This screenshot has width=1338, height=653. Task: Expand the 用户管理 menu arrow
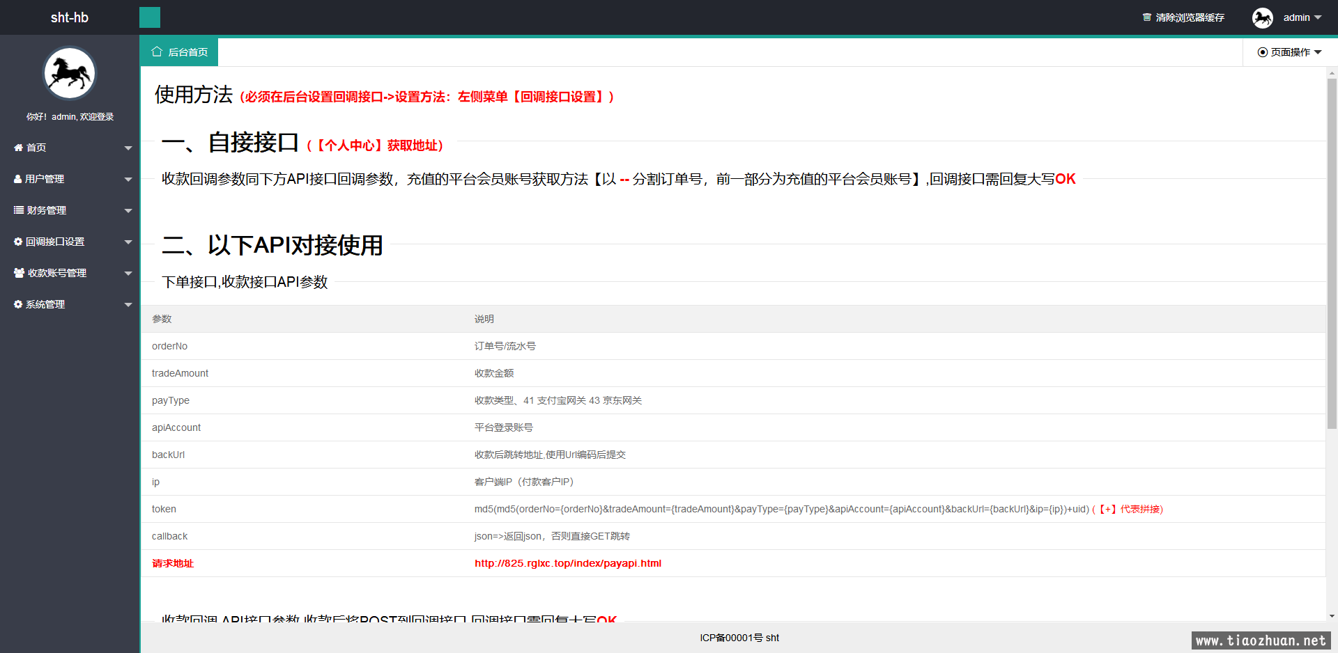(x=128, y=179)
